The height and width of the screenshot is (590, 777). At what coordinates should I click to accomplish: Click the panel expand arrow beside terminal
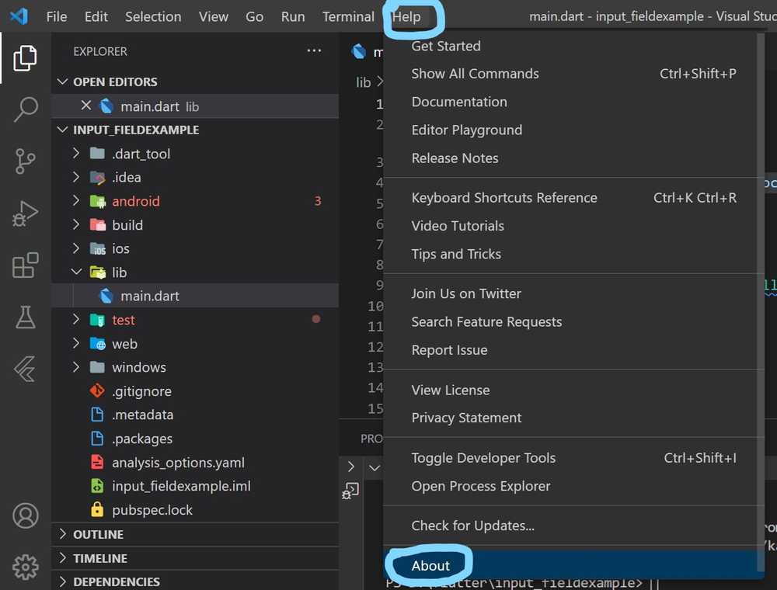coord(351,467)
